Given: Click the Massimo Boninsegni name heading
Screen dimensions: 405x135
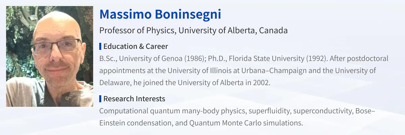Looking at the screenshot, I should pyautogui.click(x=160, y=14).
